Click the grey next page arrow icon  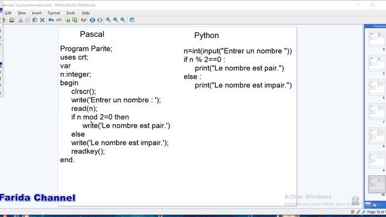click(100, 20)
